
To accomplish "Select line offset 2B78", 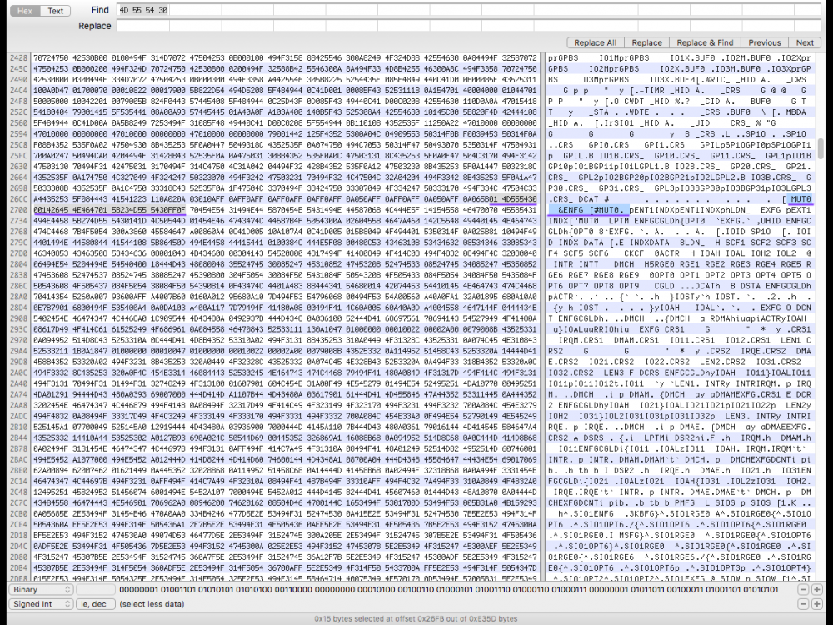I will [x=18, y=448].
